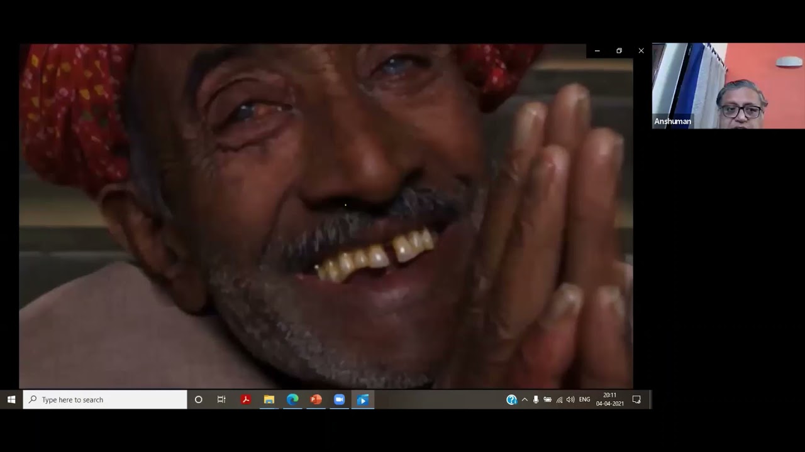Launch Adobe Acrobat Reader from taskbar
Image resolution: width=805 pixels, height=452 pixels.
[246, 399]
